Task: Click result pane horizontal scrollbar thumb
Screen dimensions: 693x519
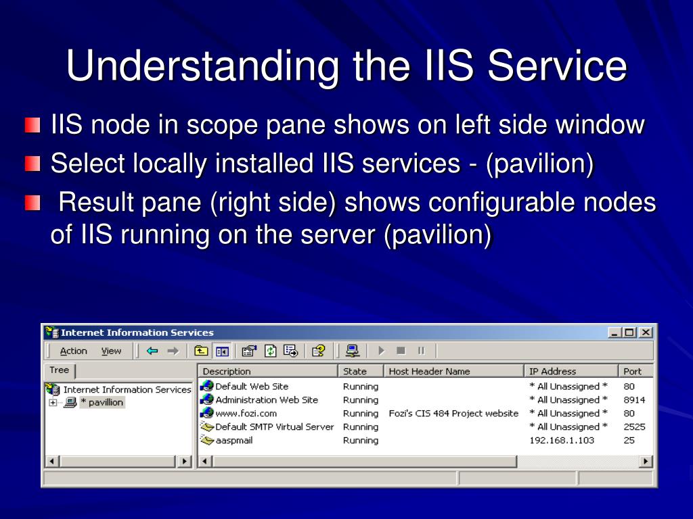Action: pos(364,461)
